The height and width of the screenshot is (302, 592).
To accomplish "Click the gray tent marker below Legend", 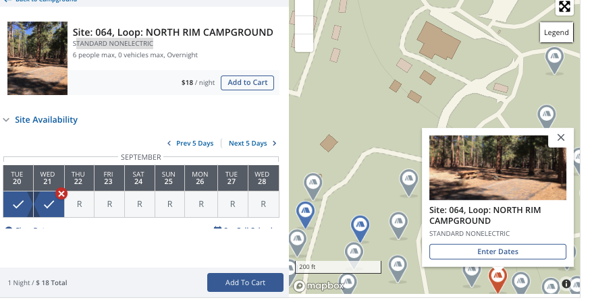I will tap(554, 59).
